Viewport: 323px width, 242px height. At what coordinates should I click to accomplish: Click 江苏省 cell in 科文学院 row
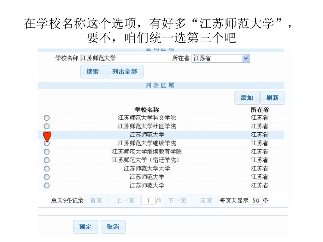tap(260, 118)
